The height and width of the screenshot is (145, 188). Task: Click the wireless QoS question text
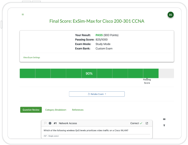click(86, 130)
